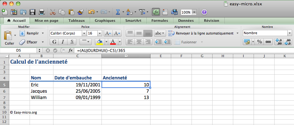The height and width of the screenshot is (125, 294).
Task: Align text right in the cell
Action: tap(148, 42)
